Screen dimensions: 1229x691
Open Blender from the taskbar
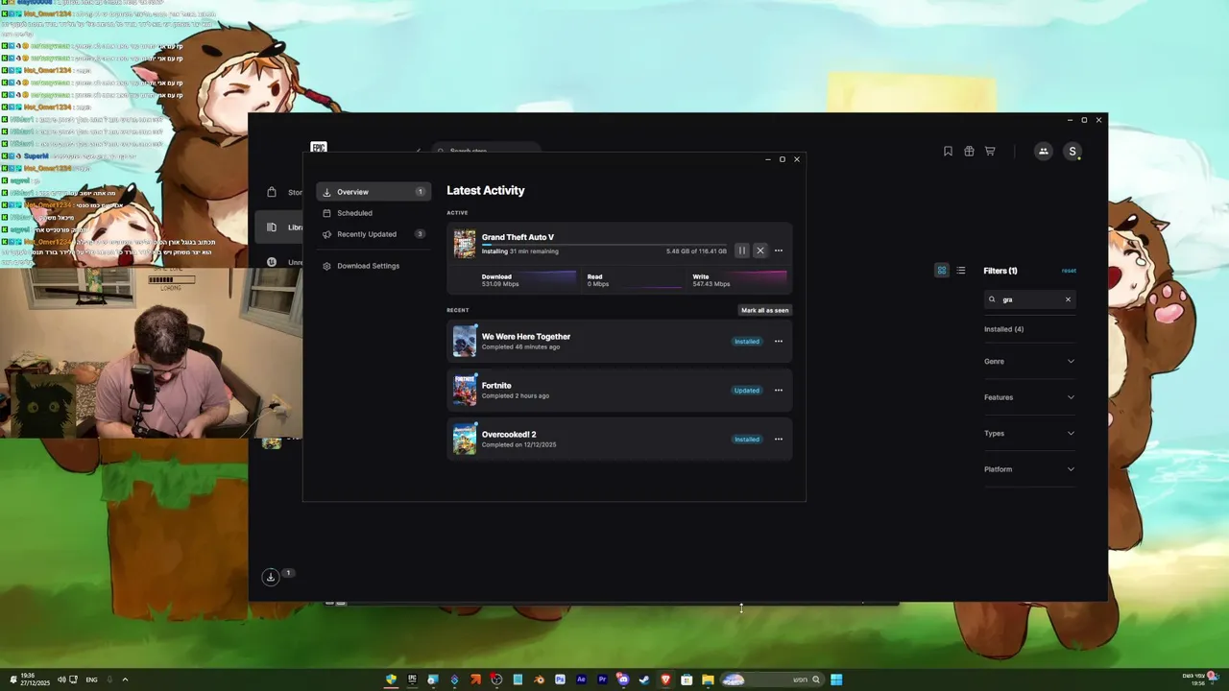click(539, 679)
